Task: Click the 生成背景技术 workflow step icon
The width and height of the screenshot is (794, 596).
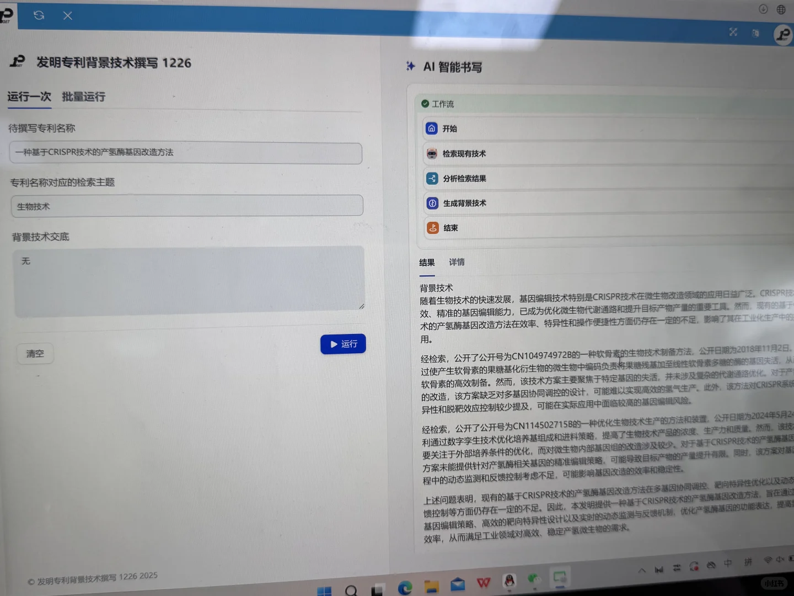Action: point(432,203)
